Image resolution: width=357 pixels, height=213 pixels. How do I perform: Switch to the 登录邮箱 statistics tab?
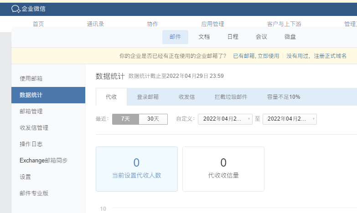(x=148, y=97)
